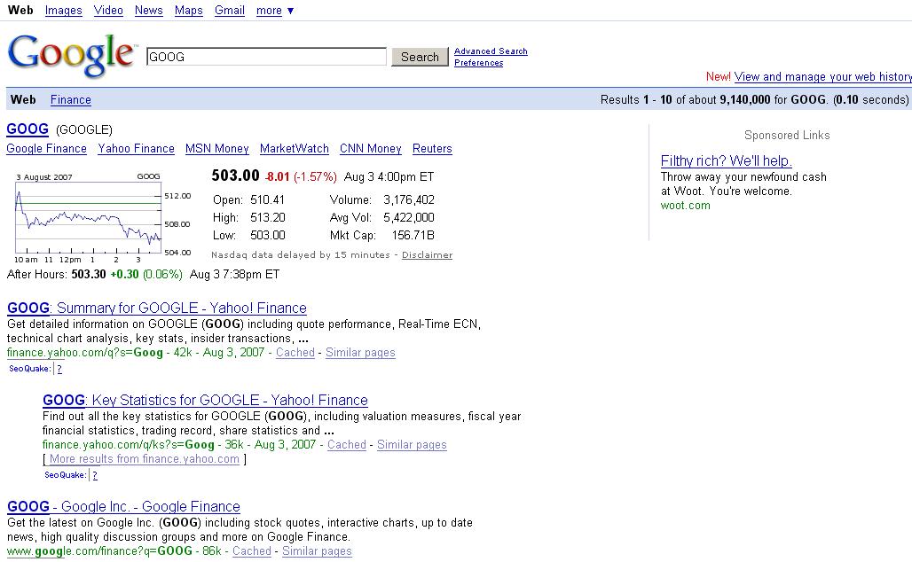Open the MarketWatch quote link
Image resolution: width=912 pixels, height=562 pixels.
[x=295, y=149]
